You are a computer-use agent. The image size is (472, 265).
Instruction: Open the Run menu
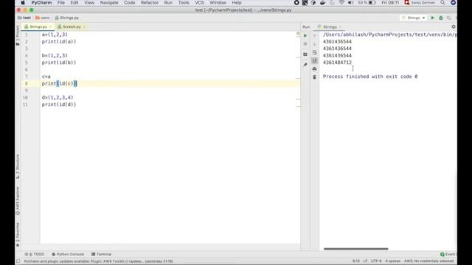168,3
